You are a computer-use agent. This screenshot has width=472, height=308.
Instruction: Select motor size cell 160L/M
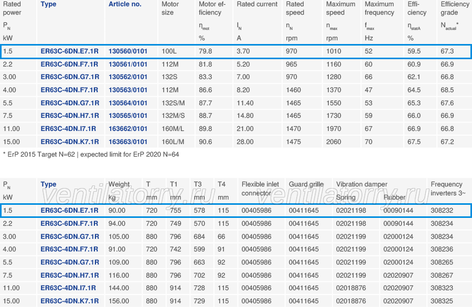click(x=173, y=141)
